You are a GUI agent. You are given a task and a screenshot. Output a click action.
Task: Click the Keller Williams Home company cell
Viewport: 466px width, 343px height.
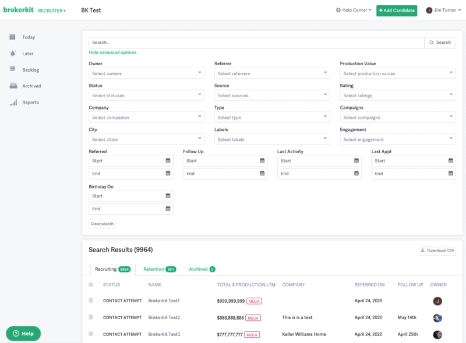coord(304,334)
